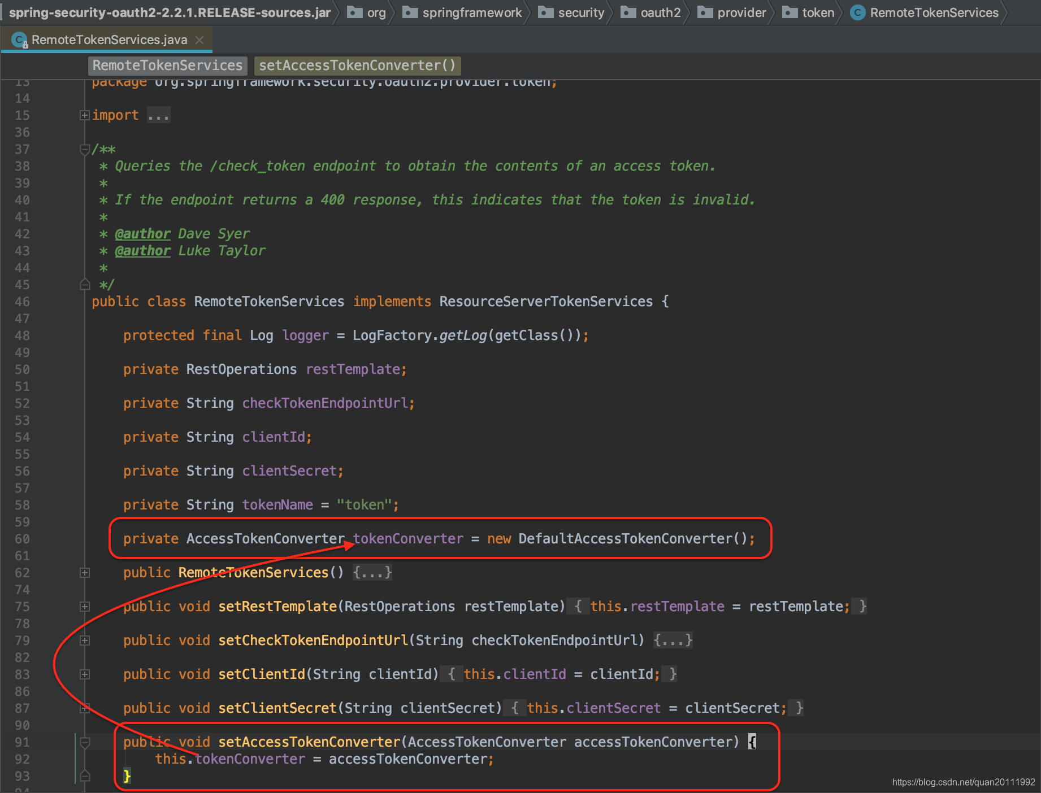Click the checkTokenEndpointUrl field name
1041x793 pixels.
click(x=325, y=403)
